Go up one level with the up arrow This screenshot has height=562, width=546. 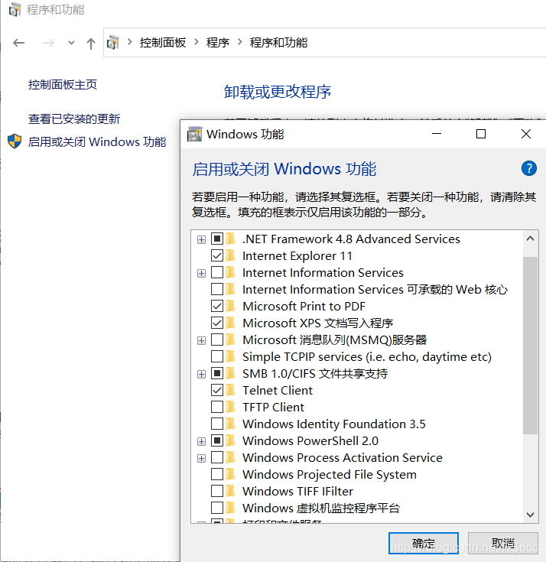(x=91, y=44)
